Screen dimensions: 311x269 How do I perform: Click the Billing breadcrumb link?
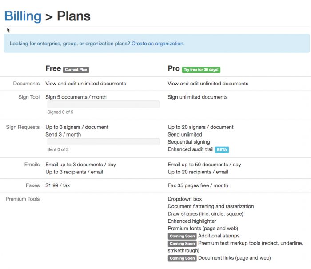coord(23,16)
